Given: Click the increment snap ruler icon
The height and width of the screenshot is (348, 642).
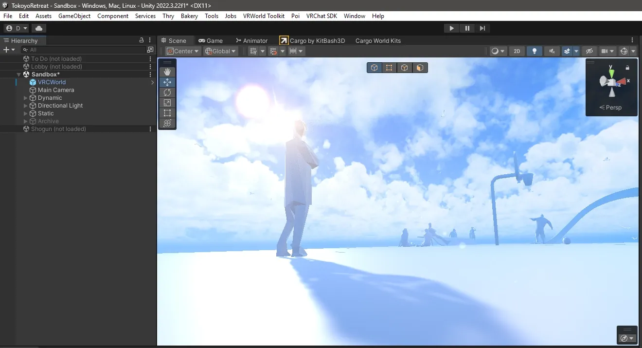Looking at the screenshot, I should [x=293, y=51].
